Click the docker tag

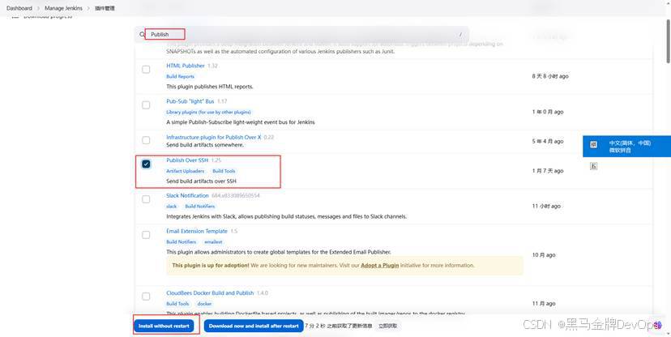click(x=204, y=304)
